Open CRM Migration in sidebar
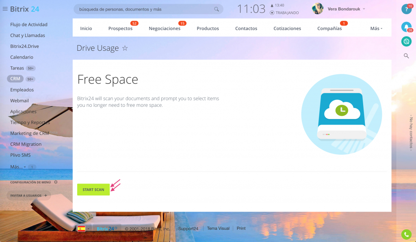The image size is (416, 242). point(26,144)
